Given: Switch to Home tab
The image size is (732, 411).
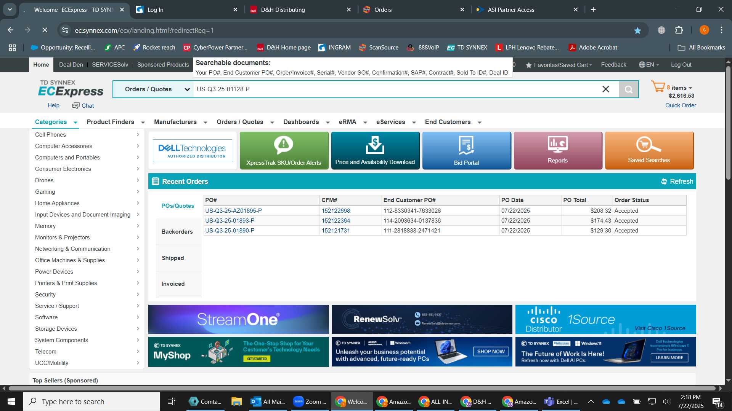Looking at the screenshot, I should point(41,65).
